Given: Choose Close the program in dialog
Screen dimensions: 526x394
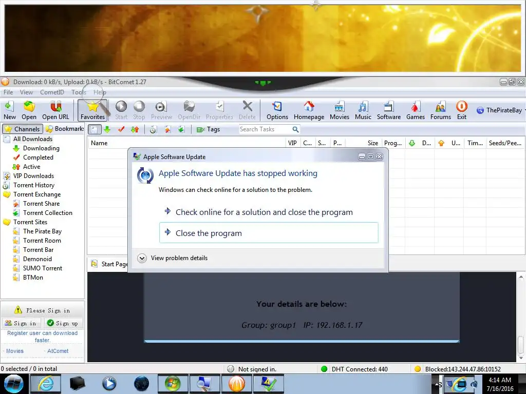Looking at the screenshot, I should click(x=269, y=233).
